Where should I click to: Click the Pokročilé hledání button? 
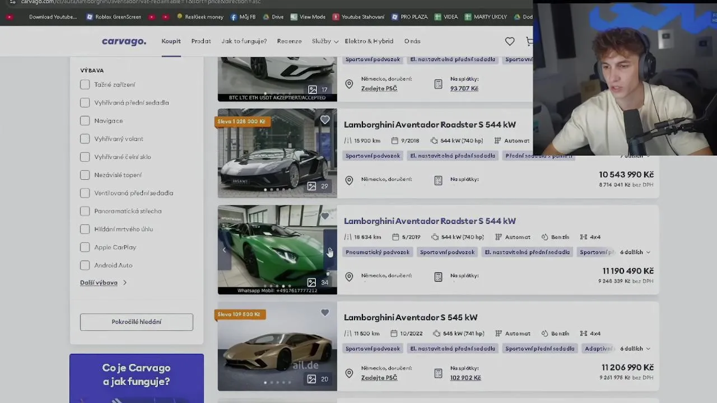(x=137, y=322)
